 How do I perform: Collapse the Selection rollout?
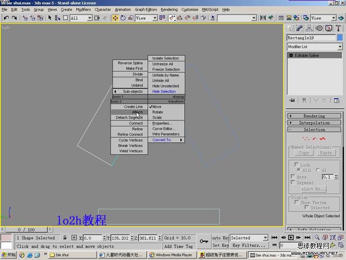pos(314,130)
